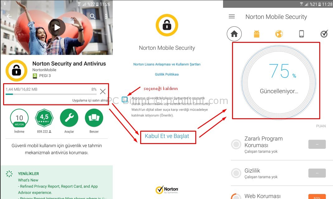Select the Home tab icon
This screenshot has height=199, width=333.
(234, 34)
